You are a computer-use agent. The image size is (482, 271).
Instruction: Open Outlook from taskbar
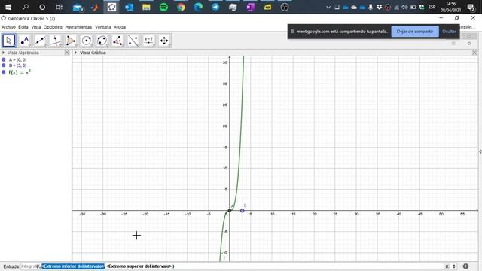(x=129, y=7)
